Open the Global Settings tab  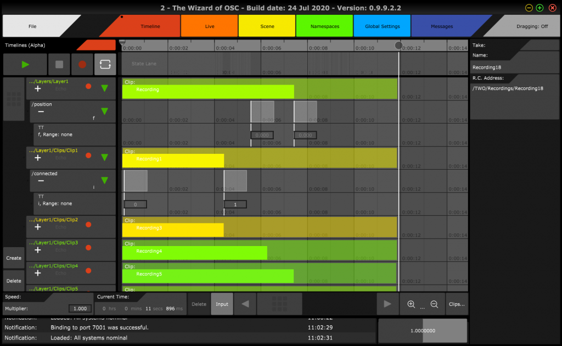[x=383, y=26]
